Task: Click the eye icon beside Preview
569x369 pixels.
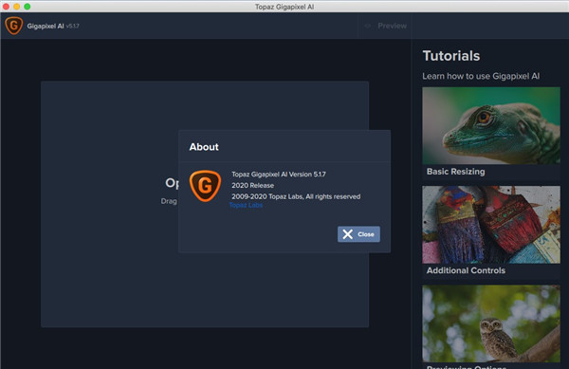Action: point(368,26)
